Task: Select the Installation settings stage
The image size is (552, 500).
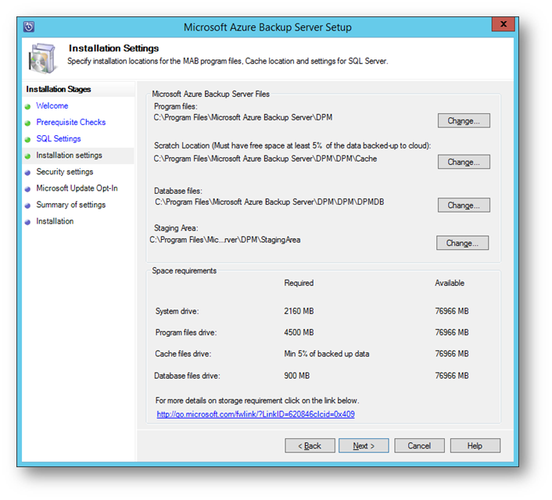Action: pyautogui.click(x=69, y=155)
